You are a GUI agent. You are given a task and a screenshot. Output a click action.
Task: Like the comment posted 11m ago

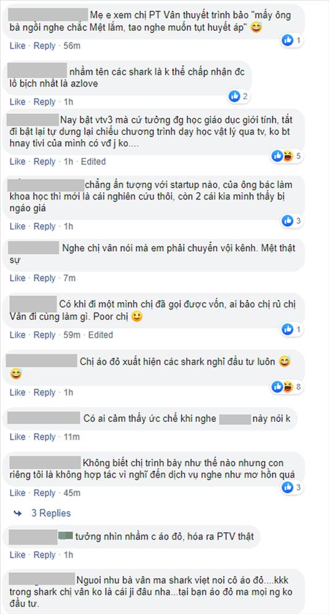click(17, 437)
